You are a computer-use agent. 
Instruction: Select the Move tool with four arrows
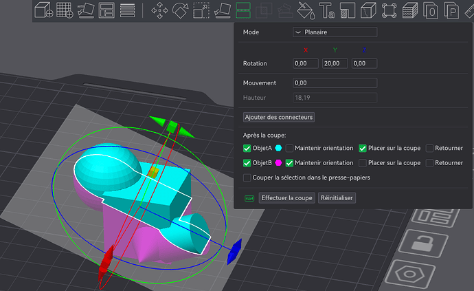click(x=159, y=10)
